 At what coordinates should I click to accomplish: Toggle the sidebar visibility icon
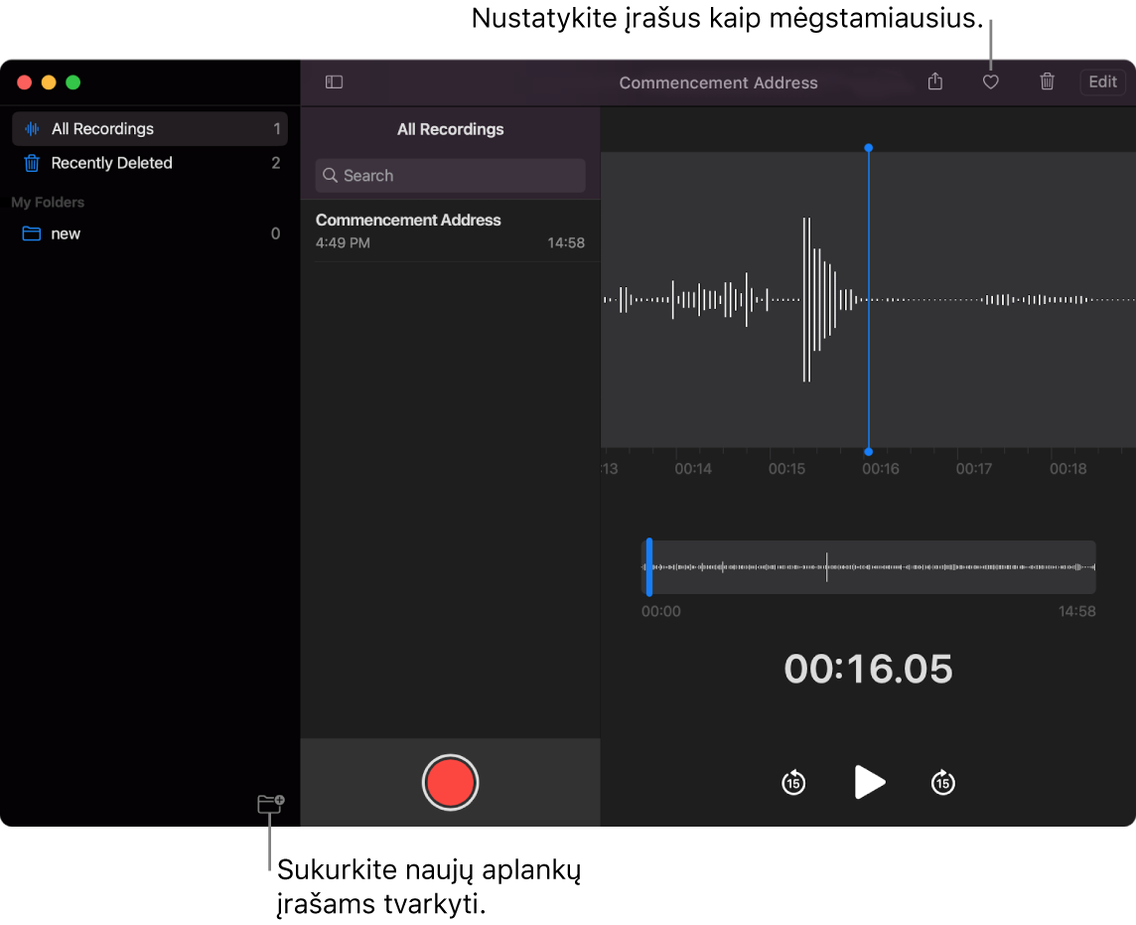334,81
